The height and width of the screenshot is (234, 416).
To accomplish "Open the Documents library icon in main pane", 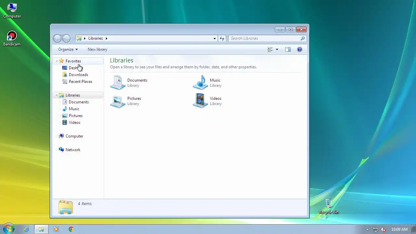I will pos(118,83).
